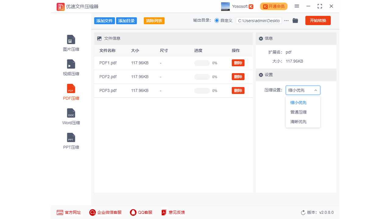This screenshot has height=219, width=390.
Task: Click the 意见反馈 feedback icon
Action: point(164,212)
